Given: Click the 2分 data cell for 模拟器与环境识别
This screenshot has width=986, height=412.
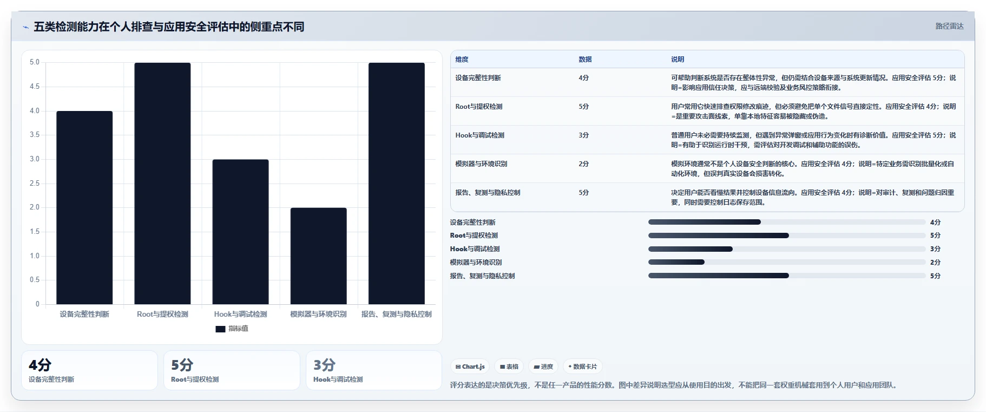Looking at the screenshot, I should click(x=583, y=164).
